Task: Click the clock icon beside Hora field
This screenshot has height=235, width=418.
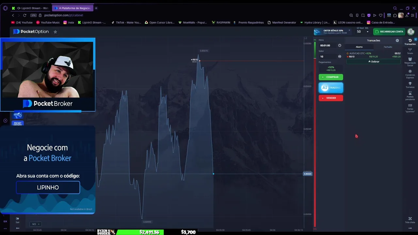Action: click(340, 45)
